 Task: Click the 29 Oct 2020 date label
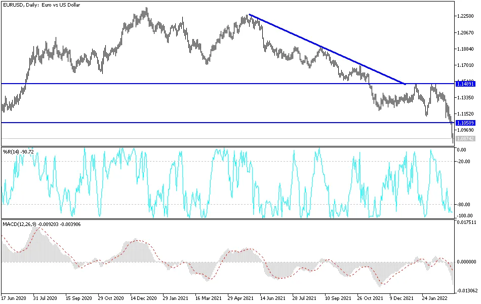pyautogui.click(x=111, y=298)
